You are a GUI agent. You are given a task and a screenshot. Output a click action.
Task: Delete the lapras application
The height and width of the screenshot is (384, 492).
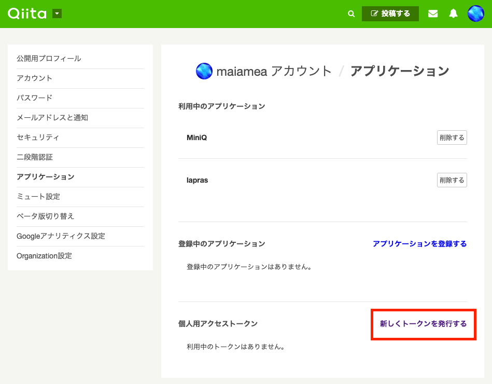pyautogui.click(x=452, y=180)
